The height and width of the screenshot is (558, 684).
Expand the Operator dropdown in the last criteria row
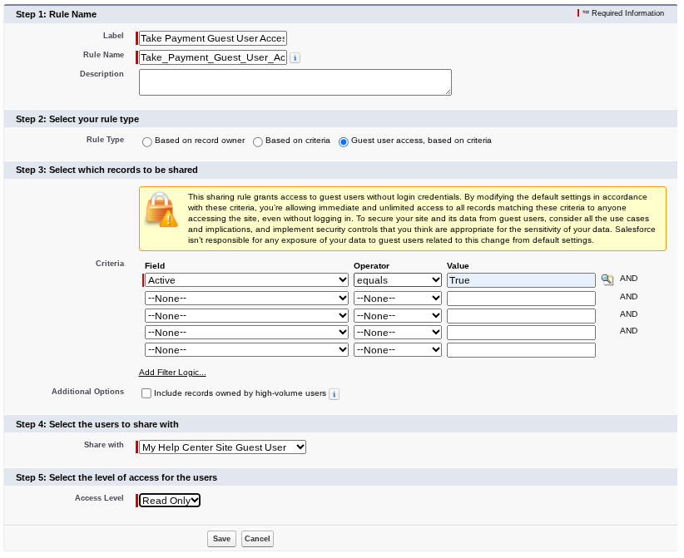pos(398,349)
